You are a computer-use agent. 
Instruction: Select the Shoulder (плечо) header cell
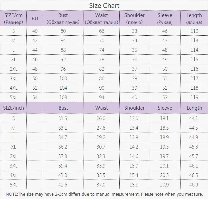134,18
